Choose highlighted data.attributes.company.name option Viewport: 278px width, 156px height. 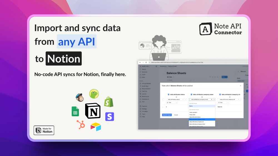click(202, 119)
